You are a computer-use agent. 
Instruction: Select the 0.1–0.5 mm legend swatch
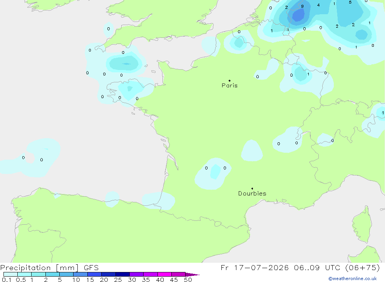tap(10, 274)
